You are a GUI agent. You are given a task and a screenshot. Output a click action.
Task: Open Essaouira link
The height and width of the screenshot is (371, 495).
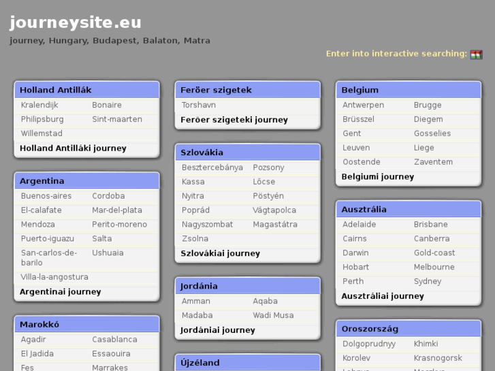[111, 353]
